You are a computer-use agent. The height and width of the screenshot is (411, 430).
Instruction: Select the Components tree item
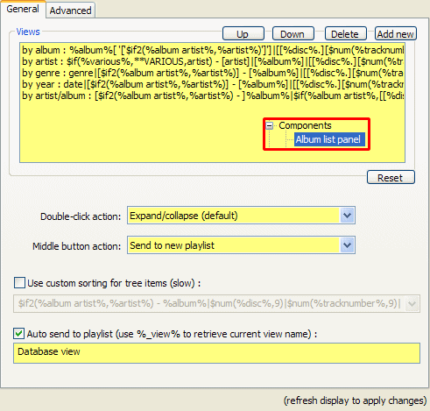click(x=305, y=125)
